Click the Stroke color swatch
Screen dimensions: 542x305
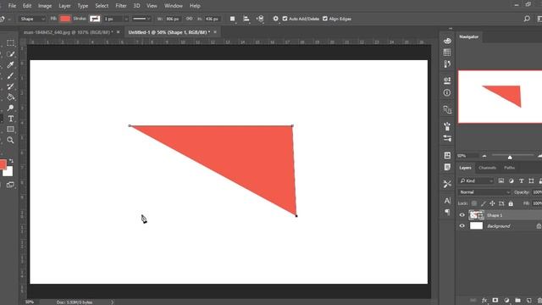(x=95, y=19)
